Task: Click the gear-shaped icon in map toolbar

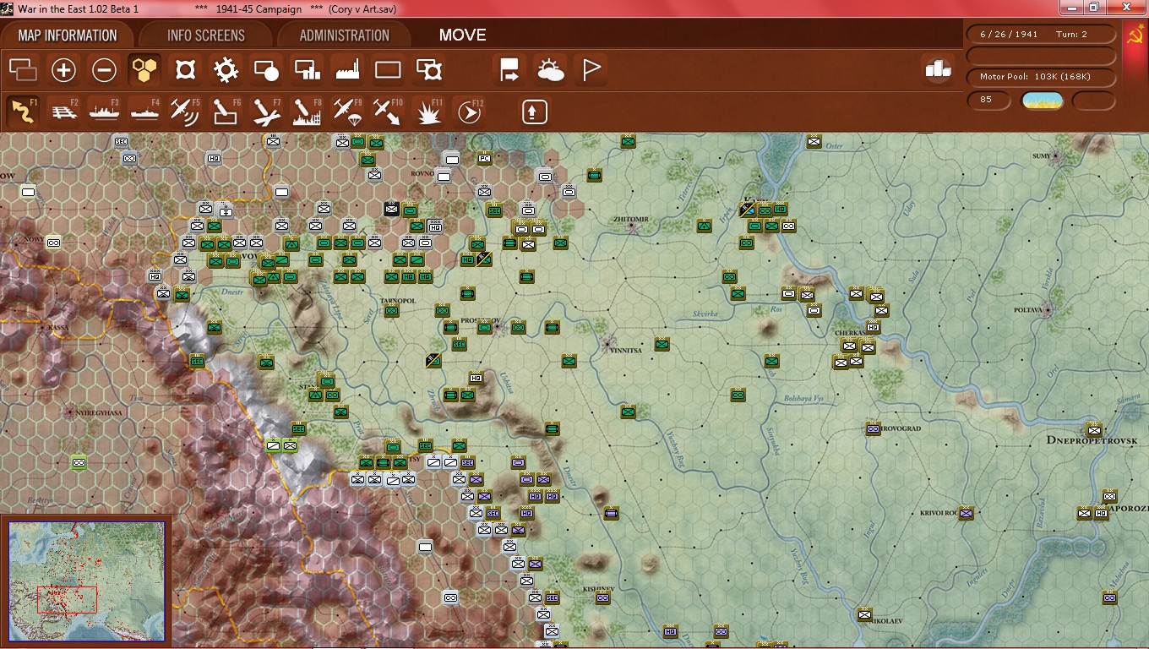Action: coord(226,69)
